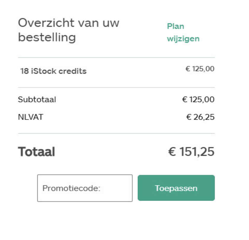Click the NLVAT amount € 26,25
The height and width of the screenshot is (240, 249).
200,117
